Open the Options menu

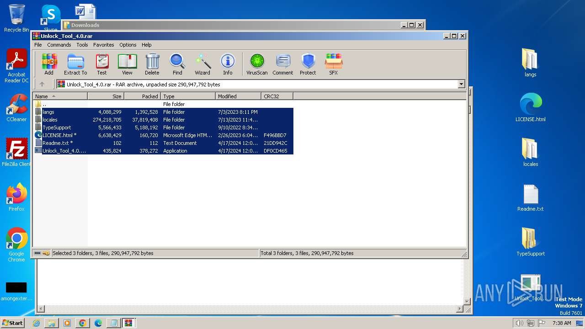128,45
